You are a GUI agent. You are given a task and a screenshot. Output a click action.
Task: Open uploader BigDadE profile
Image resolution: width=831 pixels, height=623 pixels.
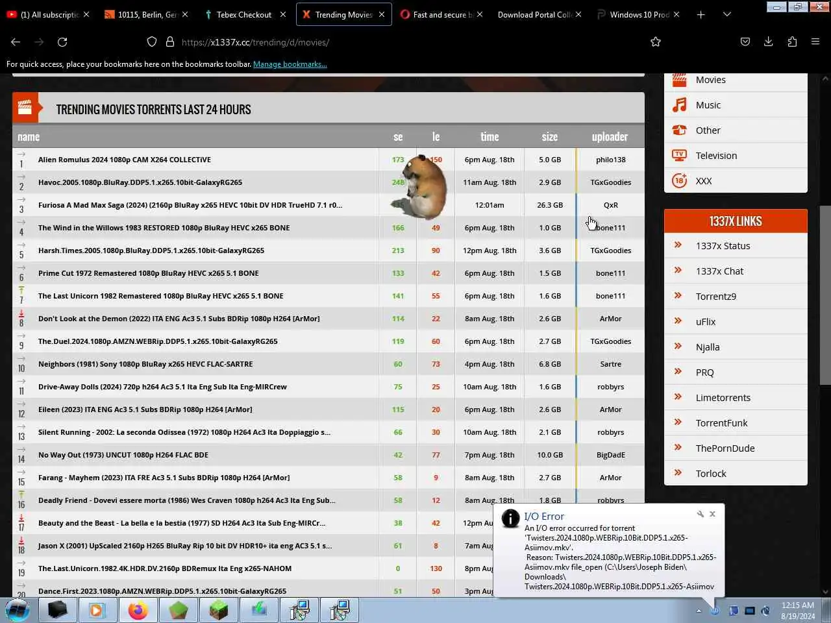[x=610, y=455]
